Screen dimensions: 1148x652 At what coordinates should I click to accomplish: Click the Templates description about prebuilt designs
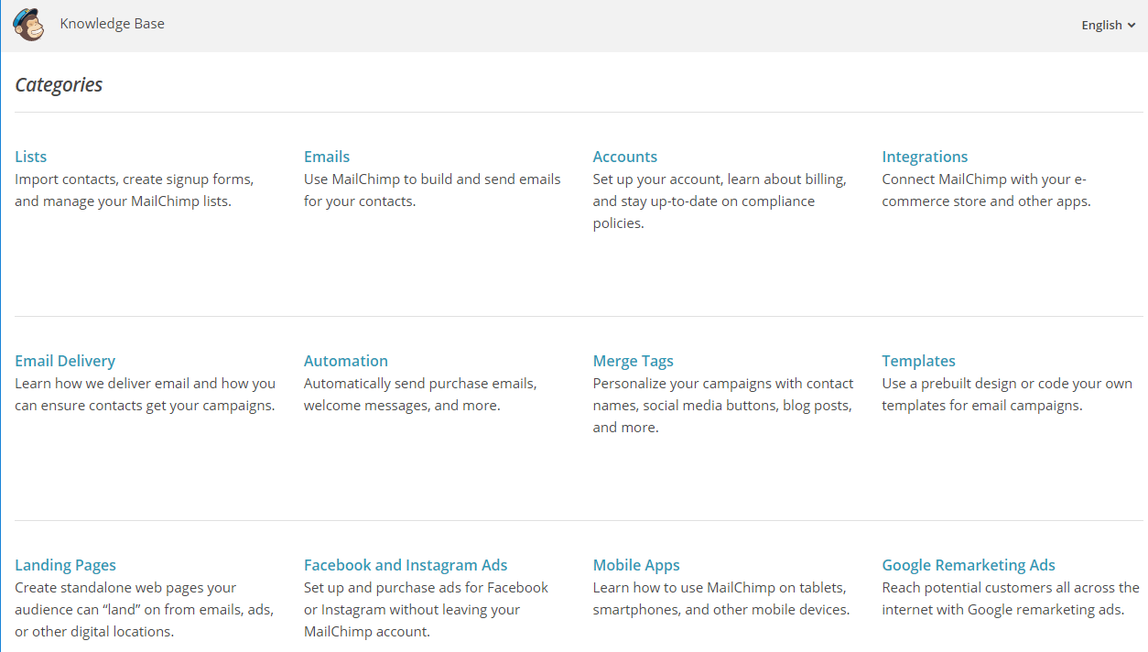pos(1007,394)
